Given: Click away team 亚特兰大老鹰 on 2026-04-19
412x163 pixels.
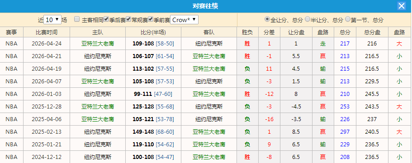Looking at the screenshot, I should tap(209, 69).
